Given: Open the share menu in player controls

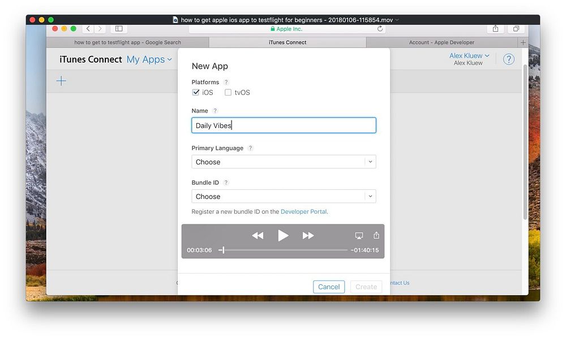Looking at the screenshot, I should click(376, 235).
